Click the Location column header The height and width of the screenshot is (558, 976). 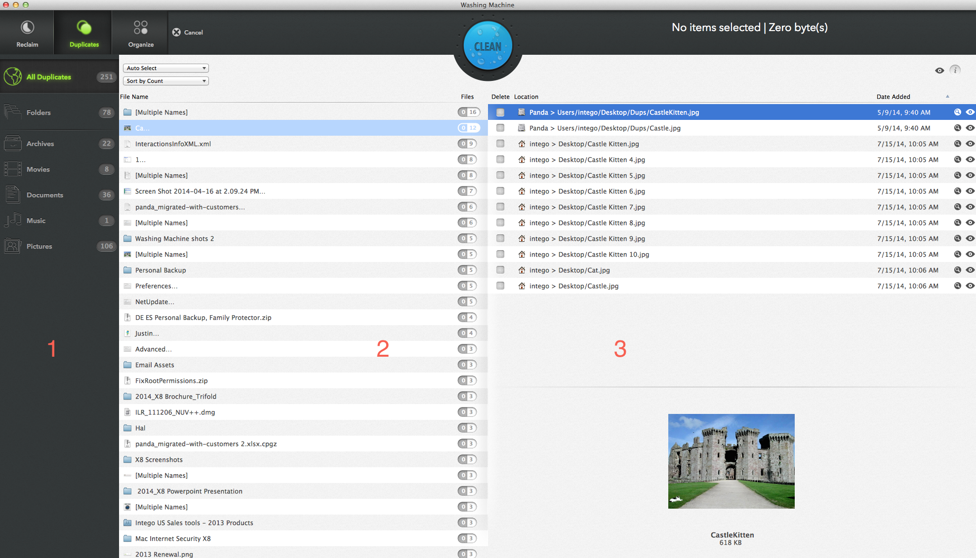(526, 97)
